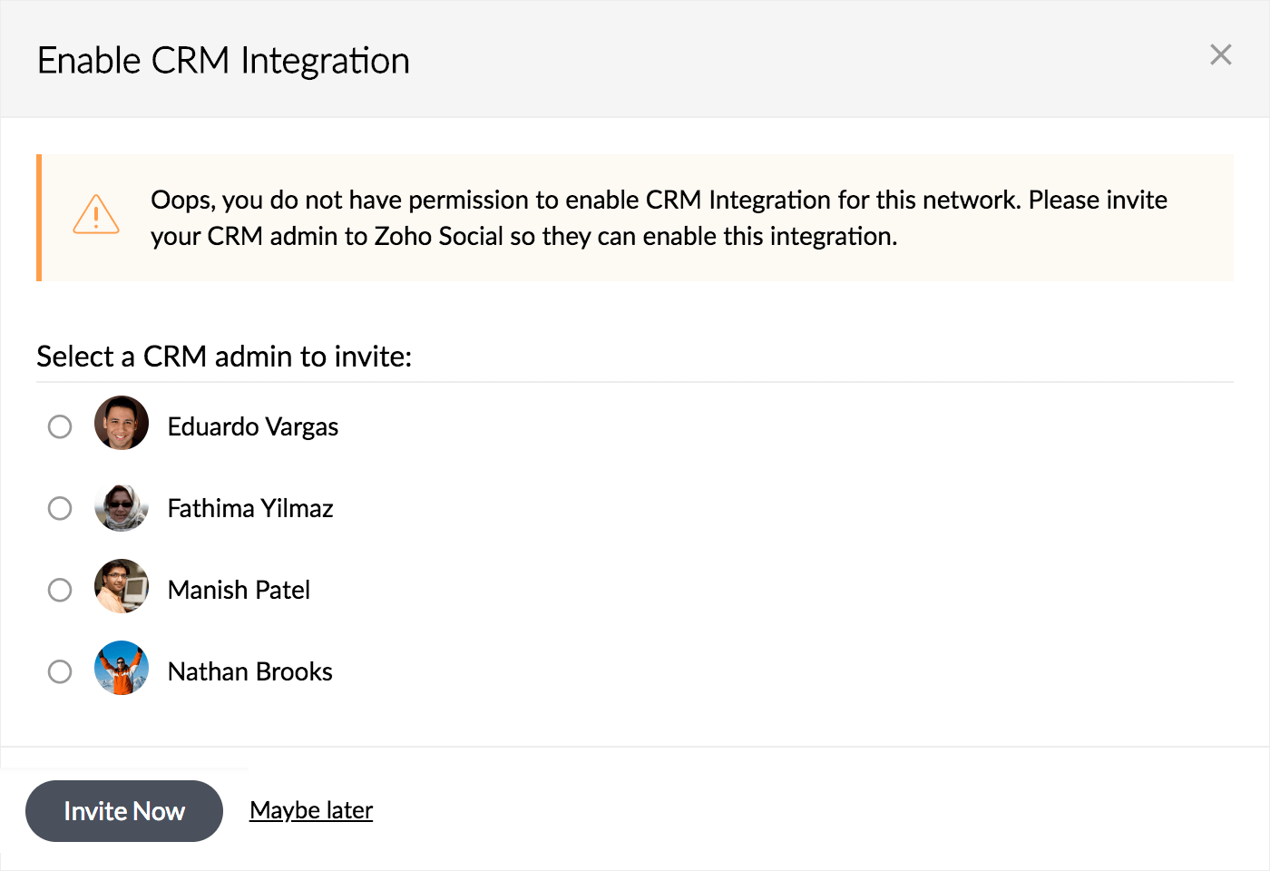Click the Eduardo Vargas name label
Screen dimensions: 1270x871
[x=252, y=426]
